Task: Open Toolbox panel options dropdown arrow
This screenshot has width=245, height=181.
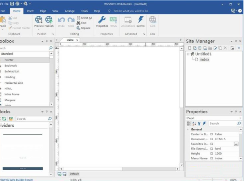Action: tap(42, 41)
